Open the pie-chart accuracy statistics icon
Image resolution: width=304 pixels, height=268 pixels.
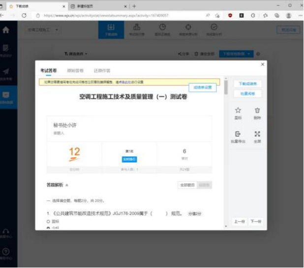point(162,27)
